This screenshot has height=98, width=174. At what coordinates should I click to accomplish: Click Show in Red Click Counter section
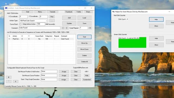156,26
